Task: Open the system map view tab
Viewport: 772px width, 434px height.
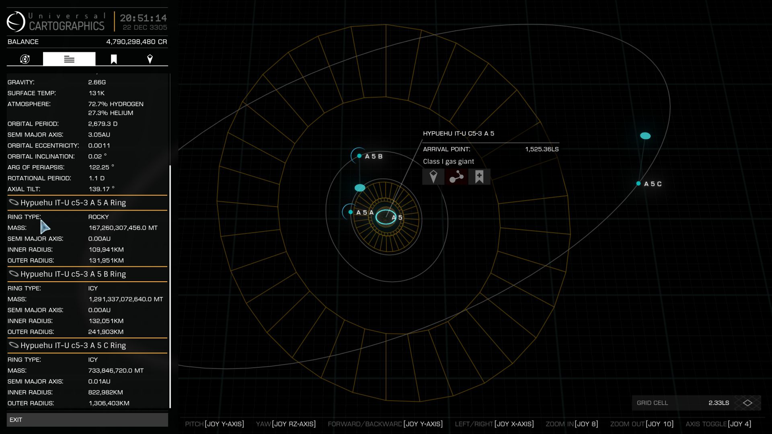Action: tap(25, 59)
